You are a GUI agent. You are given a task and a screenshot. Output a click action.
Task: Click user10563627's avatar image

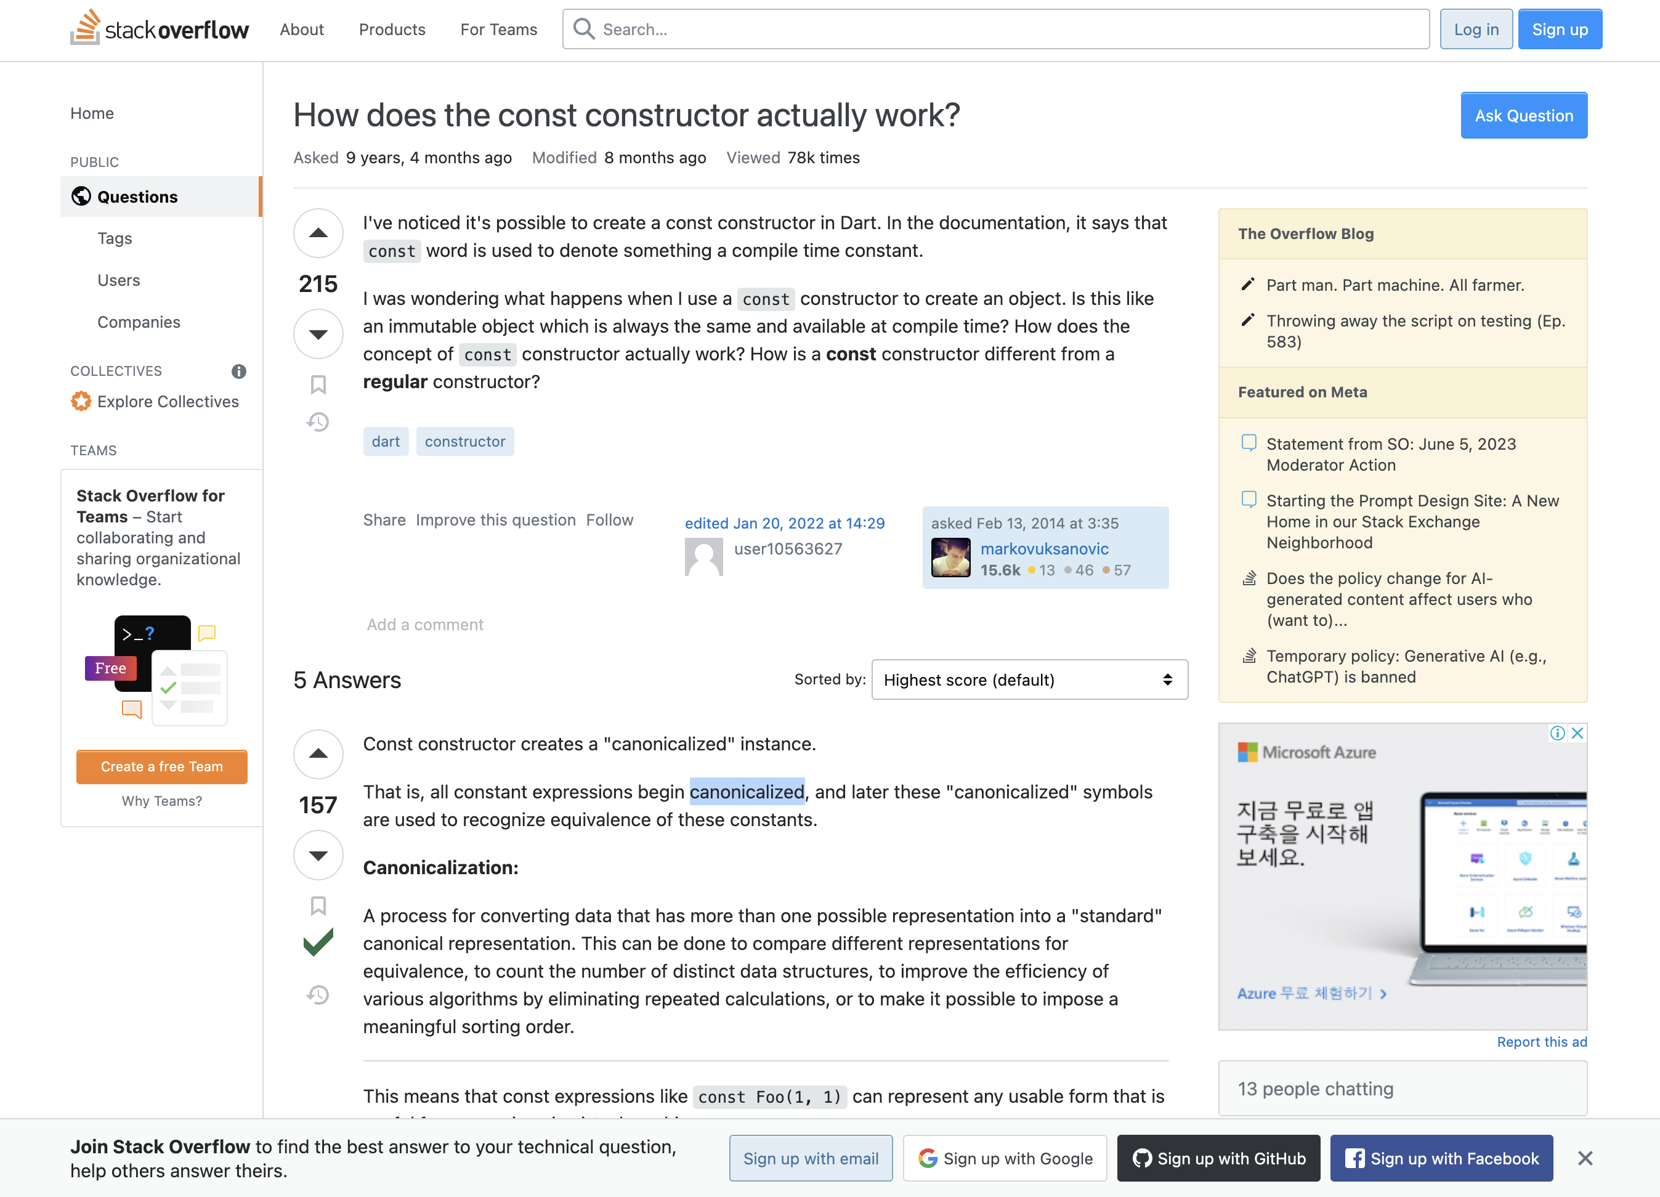pos(704,557)
